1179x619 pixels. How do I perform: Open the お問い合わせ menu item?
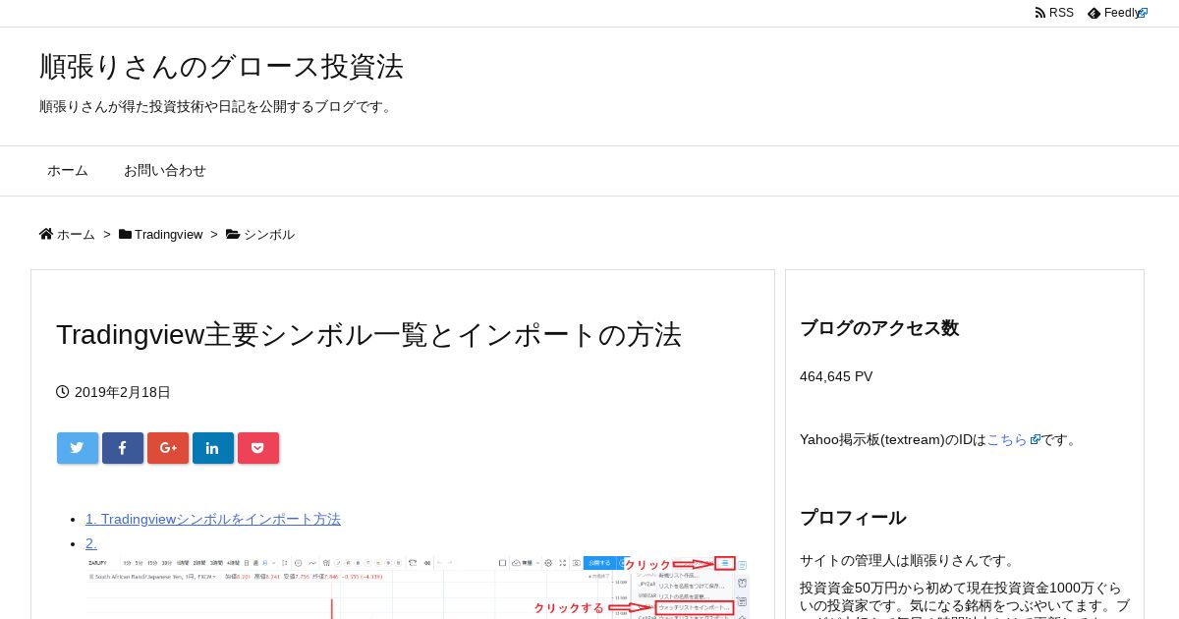point(165,171)
